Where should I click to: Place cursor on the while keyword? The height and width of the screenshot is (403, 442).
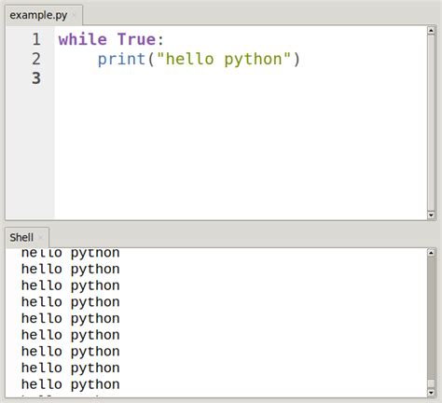83,39
